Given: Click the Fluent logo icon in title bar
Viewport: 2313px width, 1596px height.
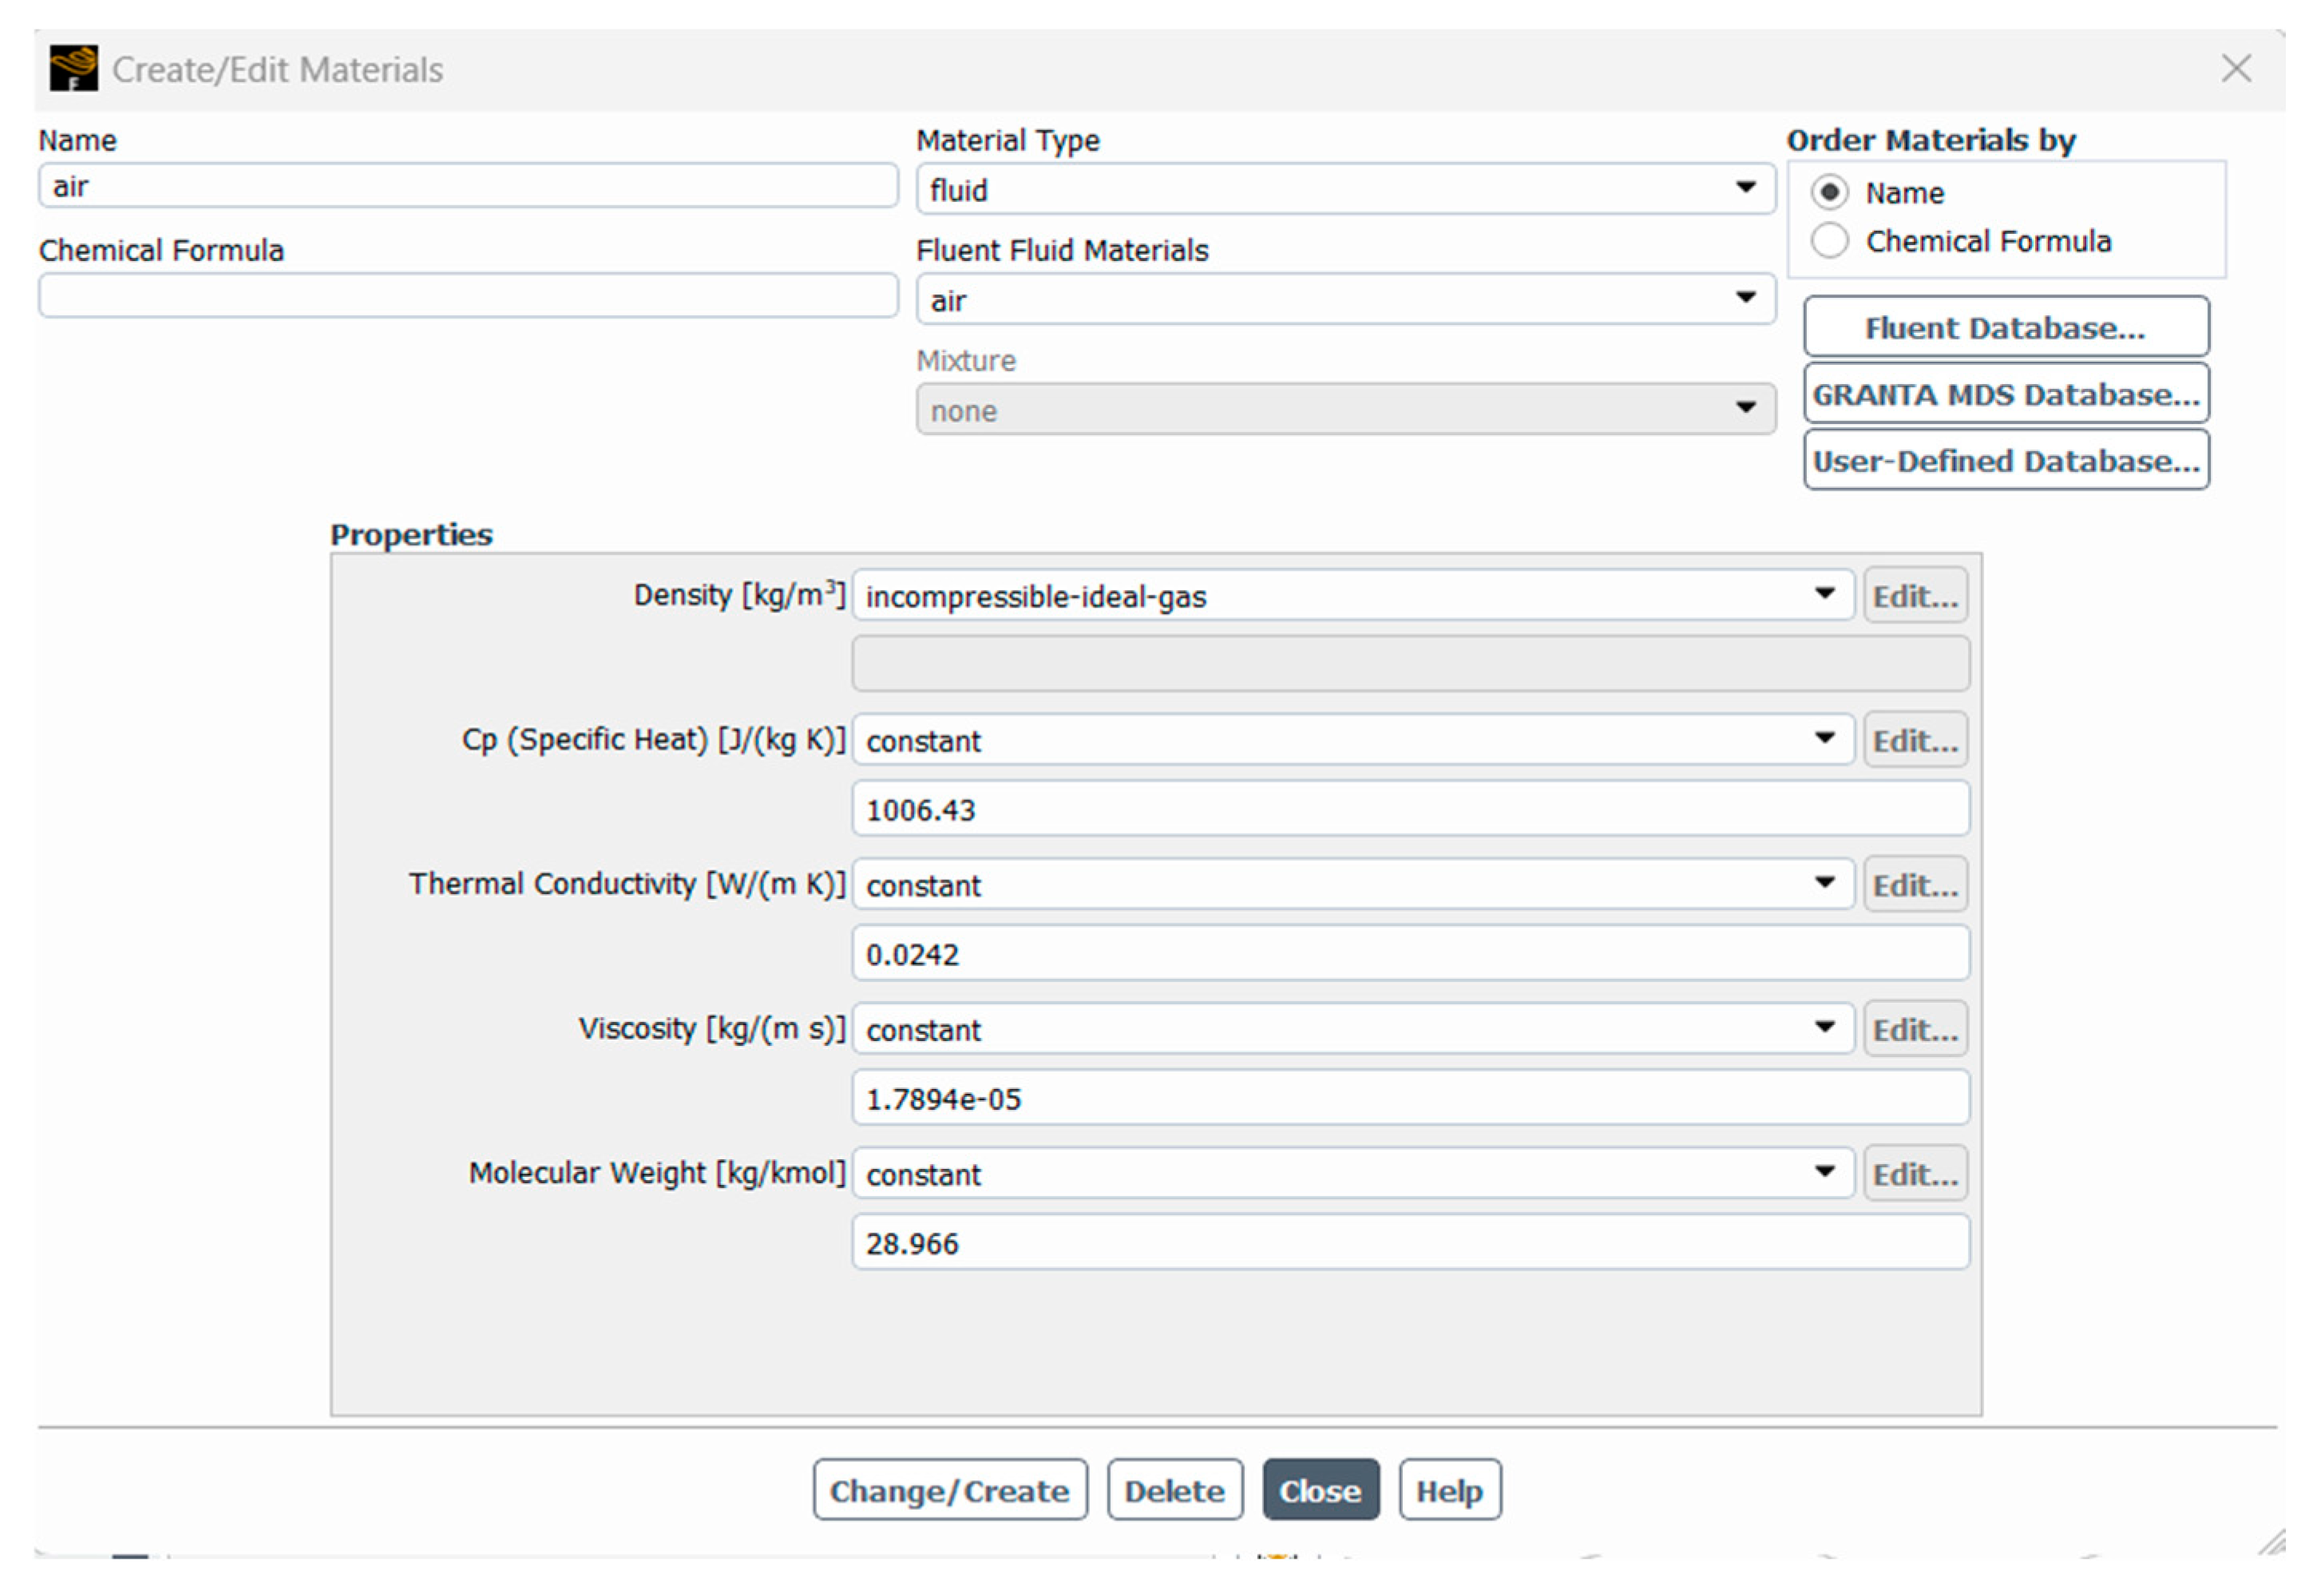Looking at the screenshot, I should click(73, 68).
